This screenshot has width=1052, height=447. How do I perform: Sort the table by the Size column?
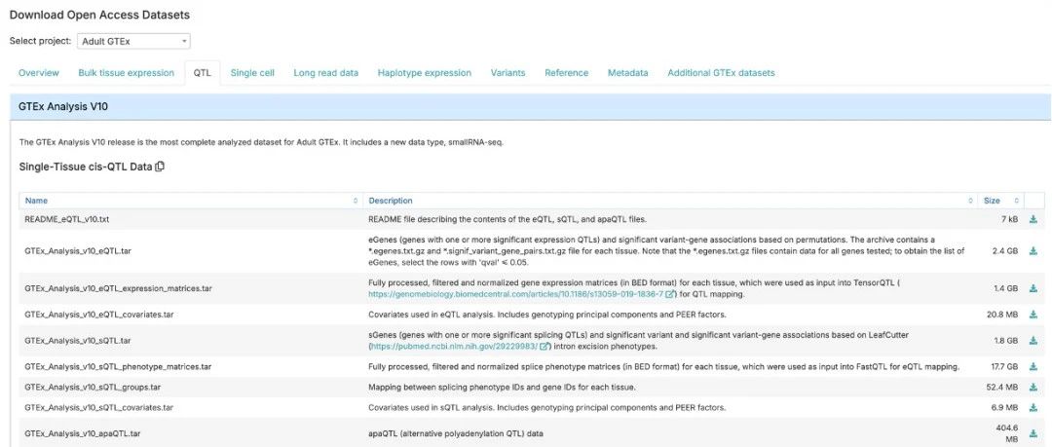pos(1001,201)
